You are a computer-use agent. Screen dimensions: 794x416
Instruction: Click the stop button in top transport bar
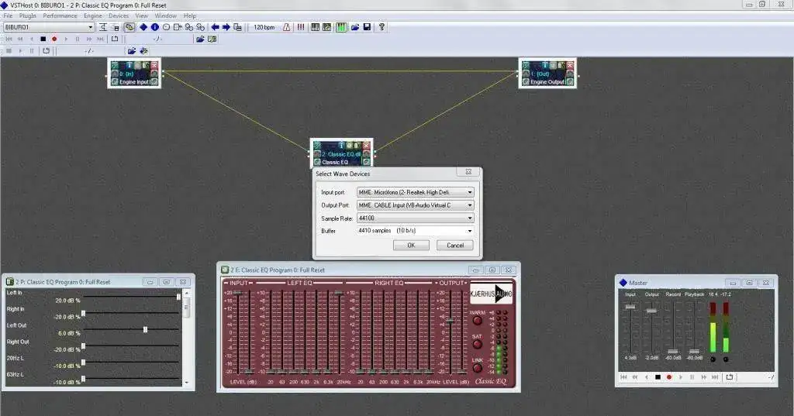point(43,39)
